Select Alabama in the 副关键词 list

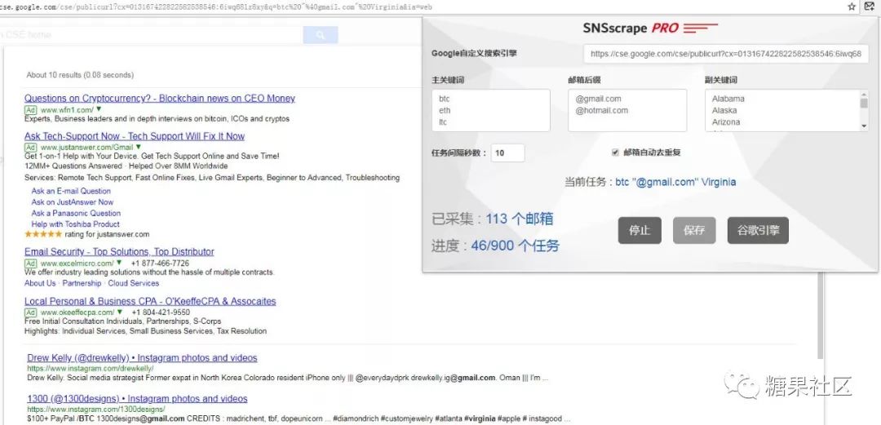coord(728,99)
